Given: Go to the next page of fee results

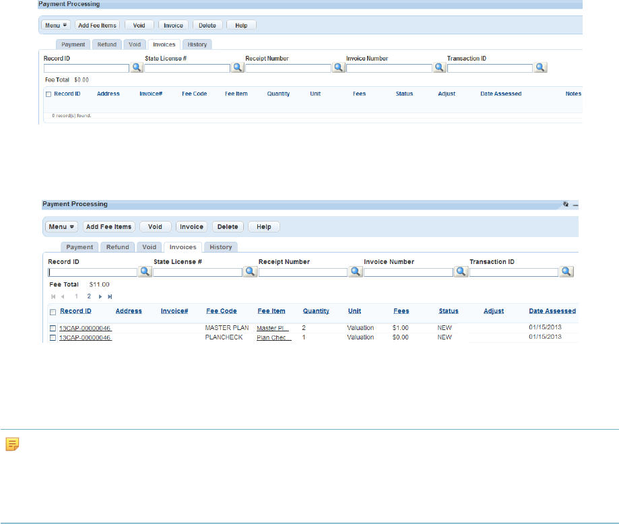Looking at the screenshot, I should tap(100, 296).
